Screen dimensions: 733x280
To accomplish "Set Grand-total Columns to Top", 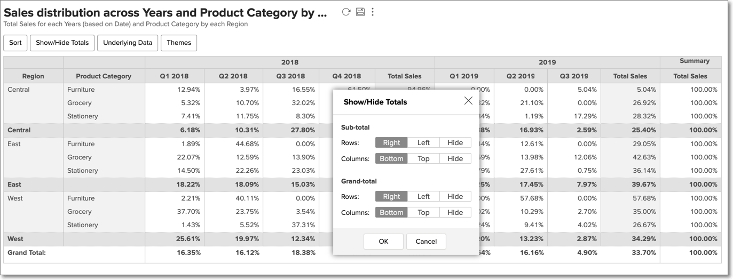I will point(423,212).
